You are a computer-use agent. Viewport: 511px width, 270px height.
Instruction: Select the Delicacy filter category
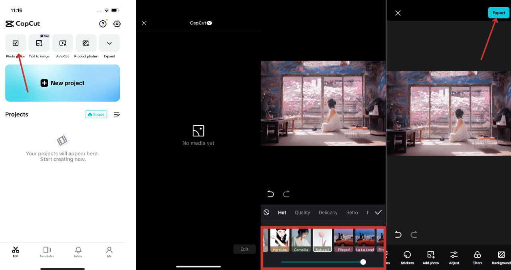328,213
